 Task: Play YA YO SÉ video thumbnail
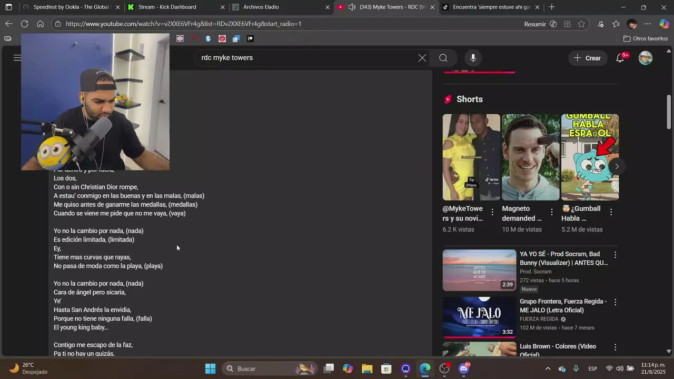coord(479,270)
